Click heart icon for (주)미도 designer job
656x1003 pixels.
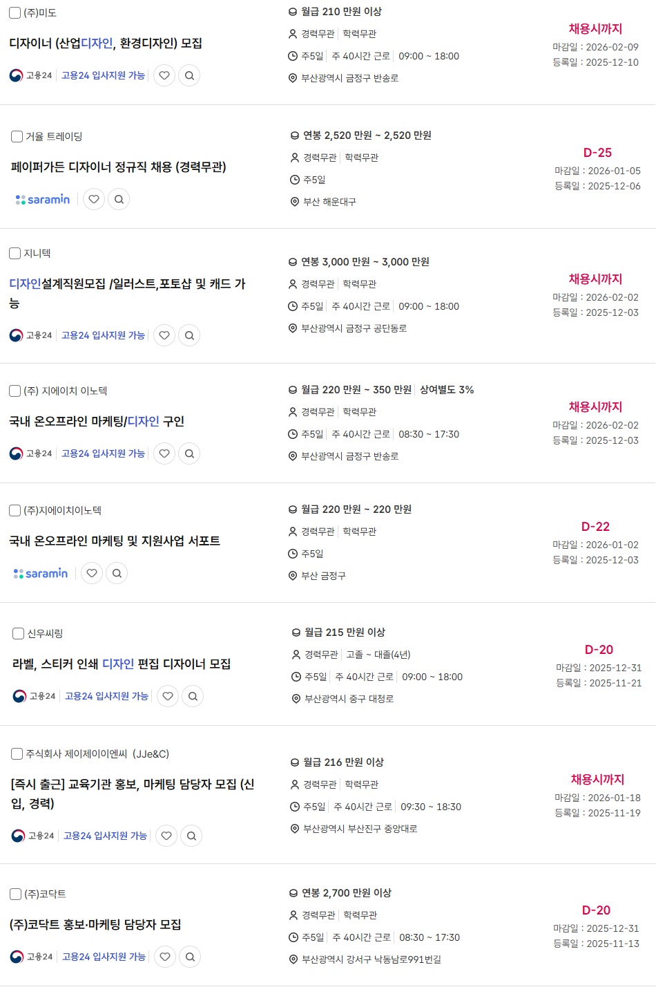point(164,75)
